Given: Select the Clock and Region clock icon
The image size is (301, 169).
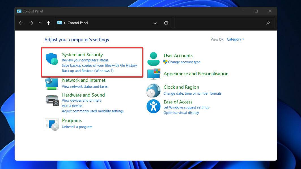Looking at the screenshot, I should (153, 90).
